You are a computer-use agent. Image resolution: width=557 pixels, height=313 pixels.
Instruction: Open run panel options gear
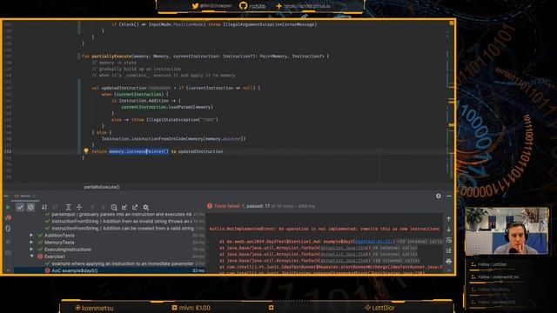click(x=439, y=196)
